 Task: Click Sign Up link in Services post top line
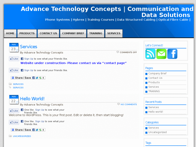[x=29, y=59]
